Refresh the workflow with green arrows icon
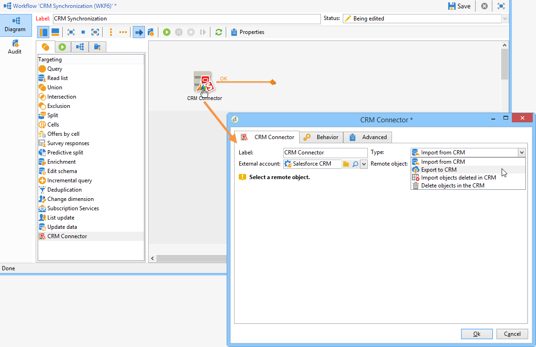This screenshot has width=536, height=347. click(x=219, y=32)
